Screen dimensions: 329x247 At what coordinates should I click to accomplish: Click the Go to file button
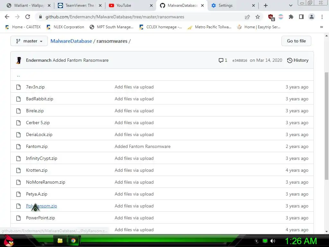[x=296, y=41]
